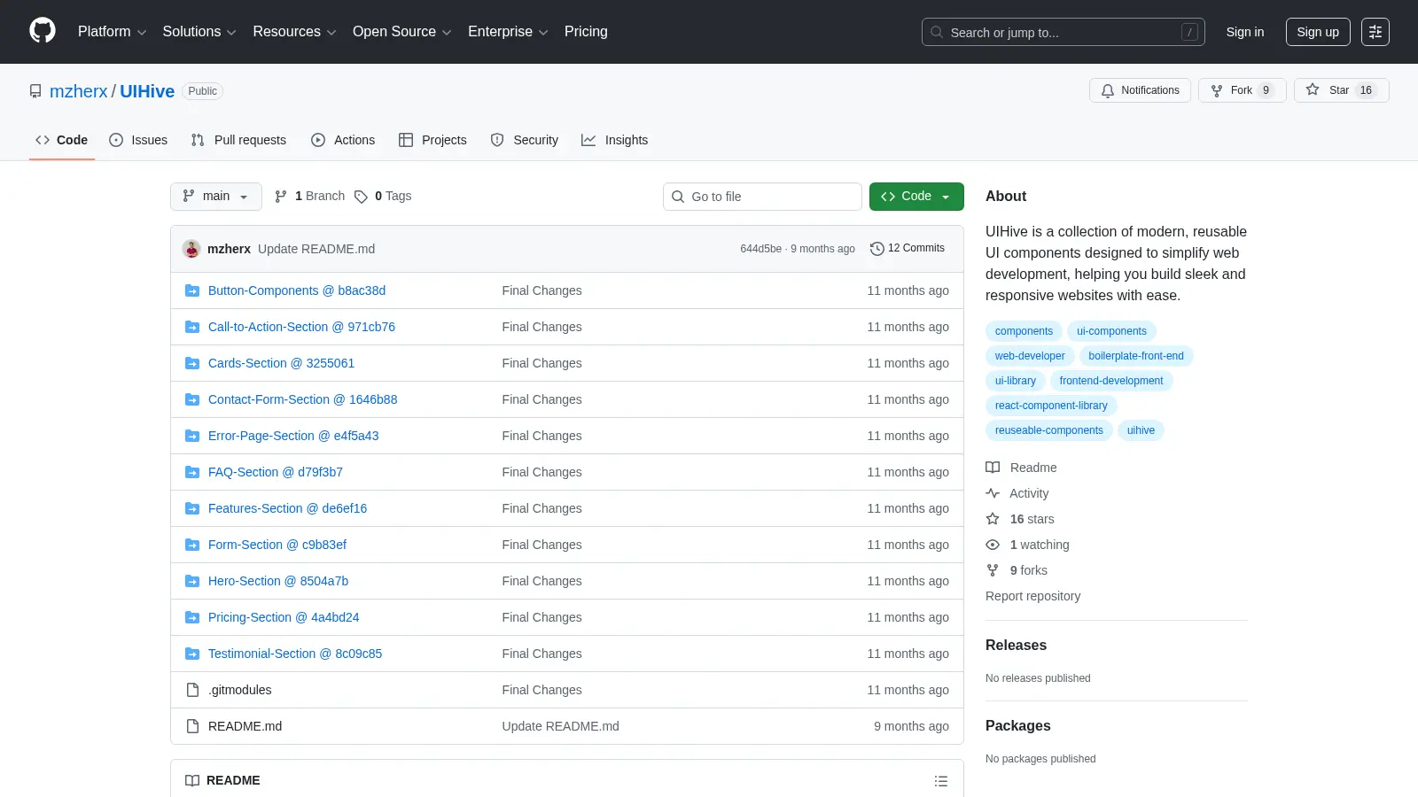Click the Cards-Section submodule folder icon
Screen dimensions: 1418x797
pyautogui.click(x=192, y=363)
